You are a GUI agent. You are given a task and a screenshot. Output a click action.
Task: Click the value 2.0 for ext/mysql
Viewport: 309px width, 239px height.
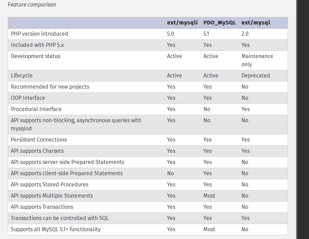tap(245, 34)
